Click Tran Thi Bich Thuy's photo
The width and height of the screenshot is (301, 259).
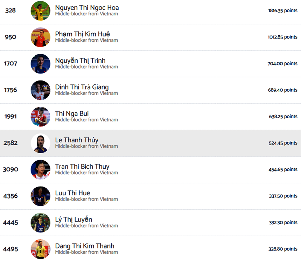pyautogui.click(x=40, y=170)
